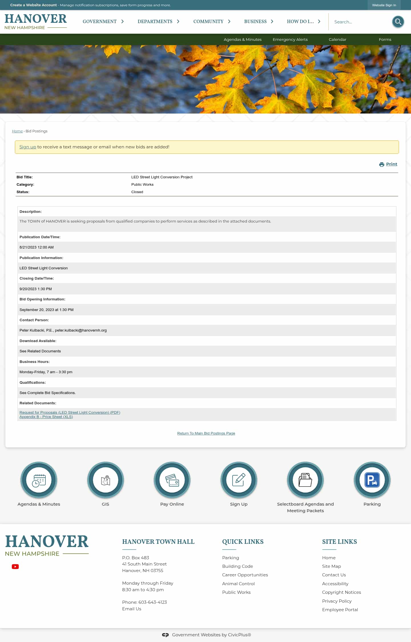Open Accessibility site link
The image size is (411, 642).
335,584
